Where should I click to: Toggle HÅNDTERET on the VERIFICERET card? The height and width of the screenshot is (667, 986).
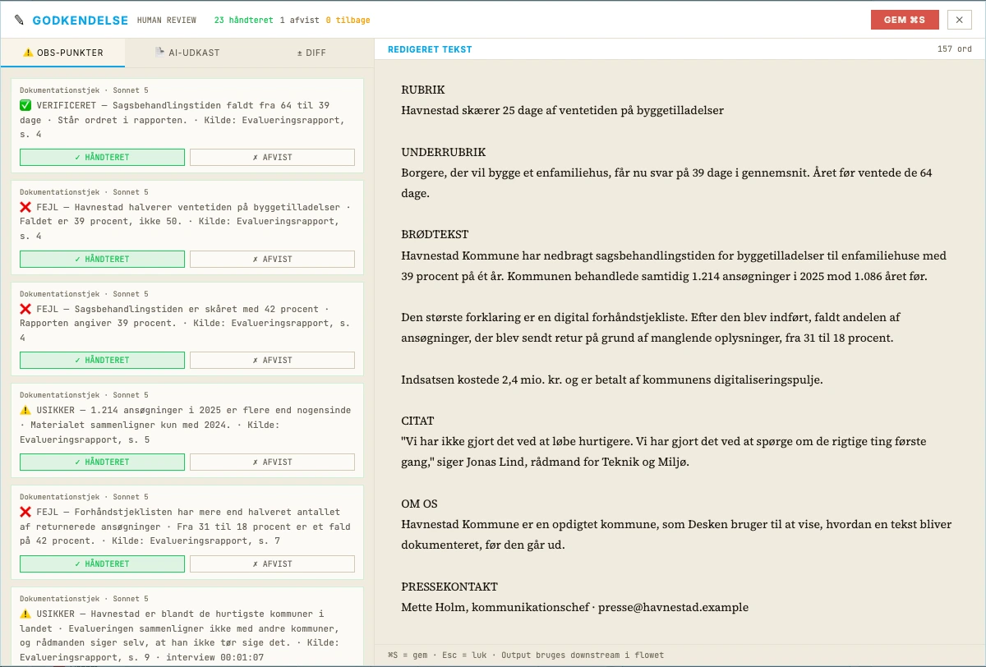[x=102, y=157]
